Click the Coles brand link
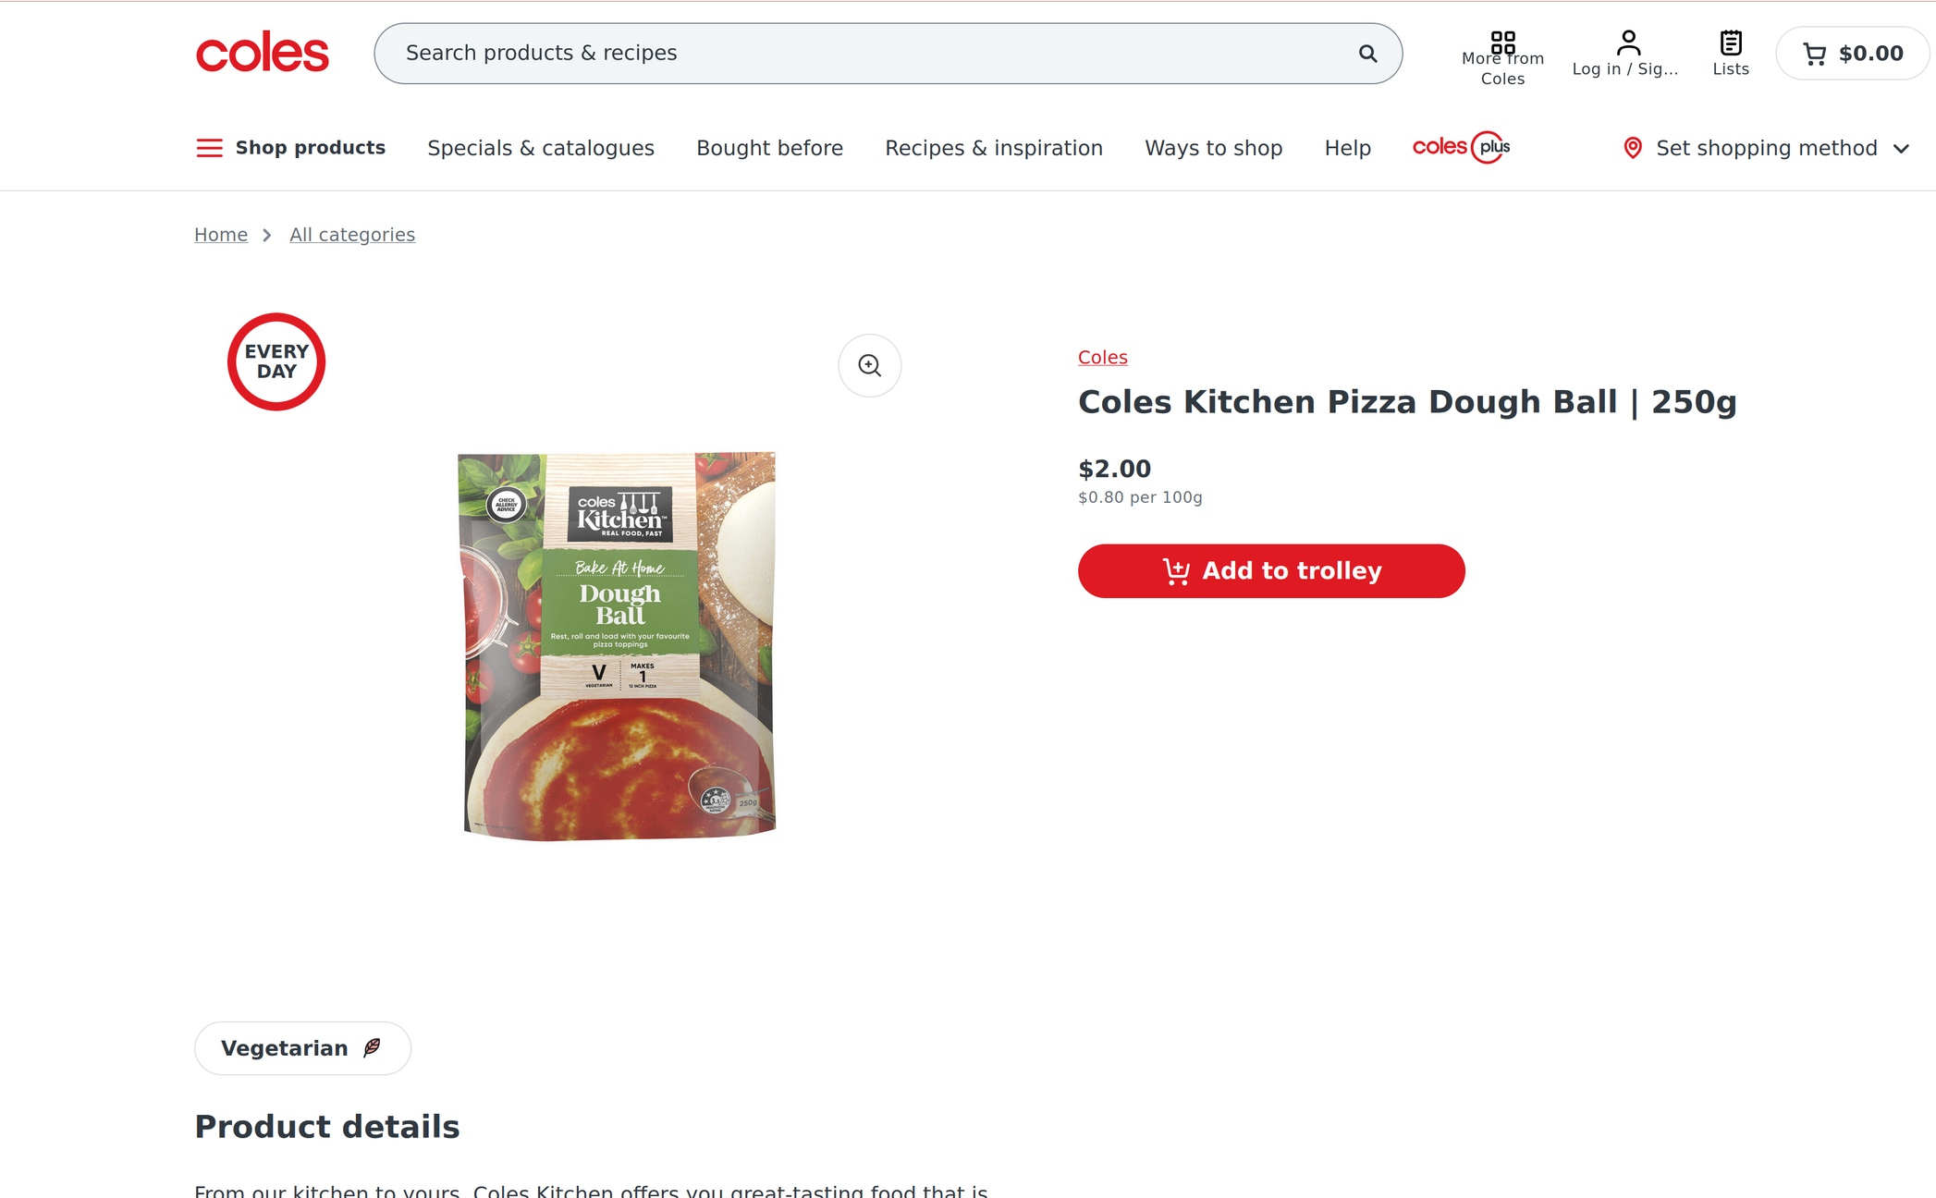The width and height of the screenshot is (1936, 1198). [1103, 358]
